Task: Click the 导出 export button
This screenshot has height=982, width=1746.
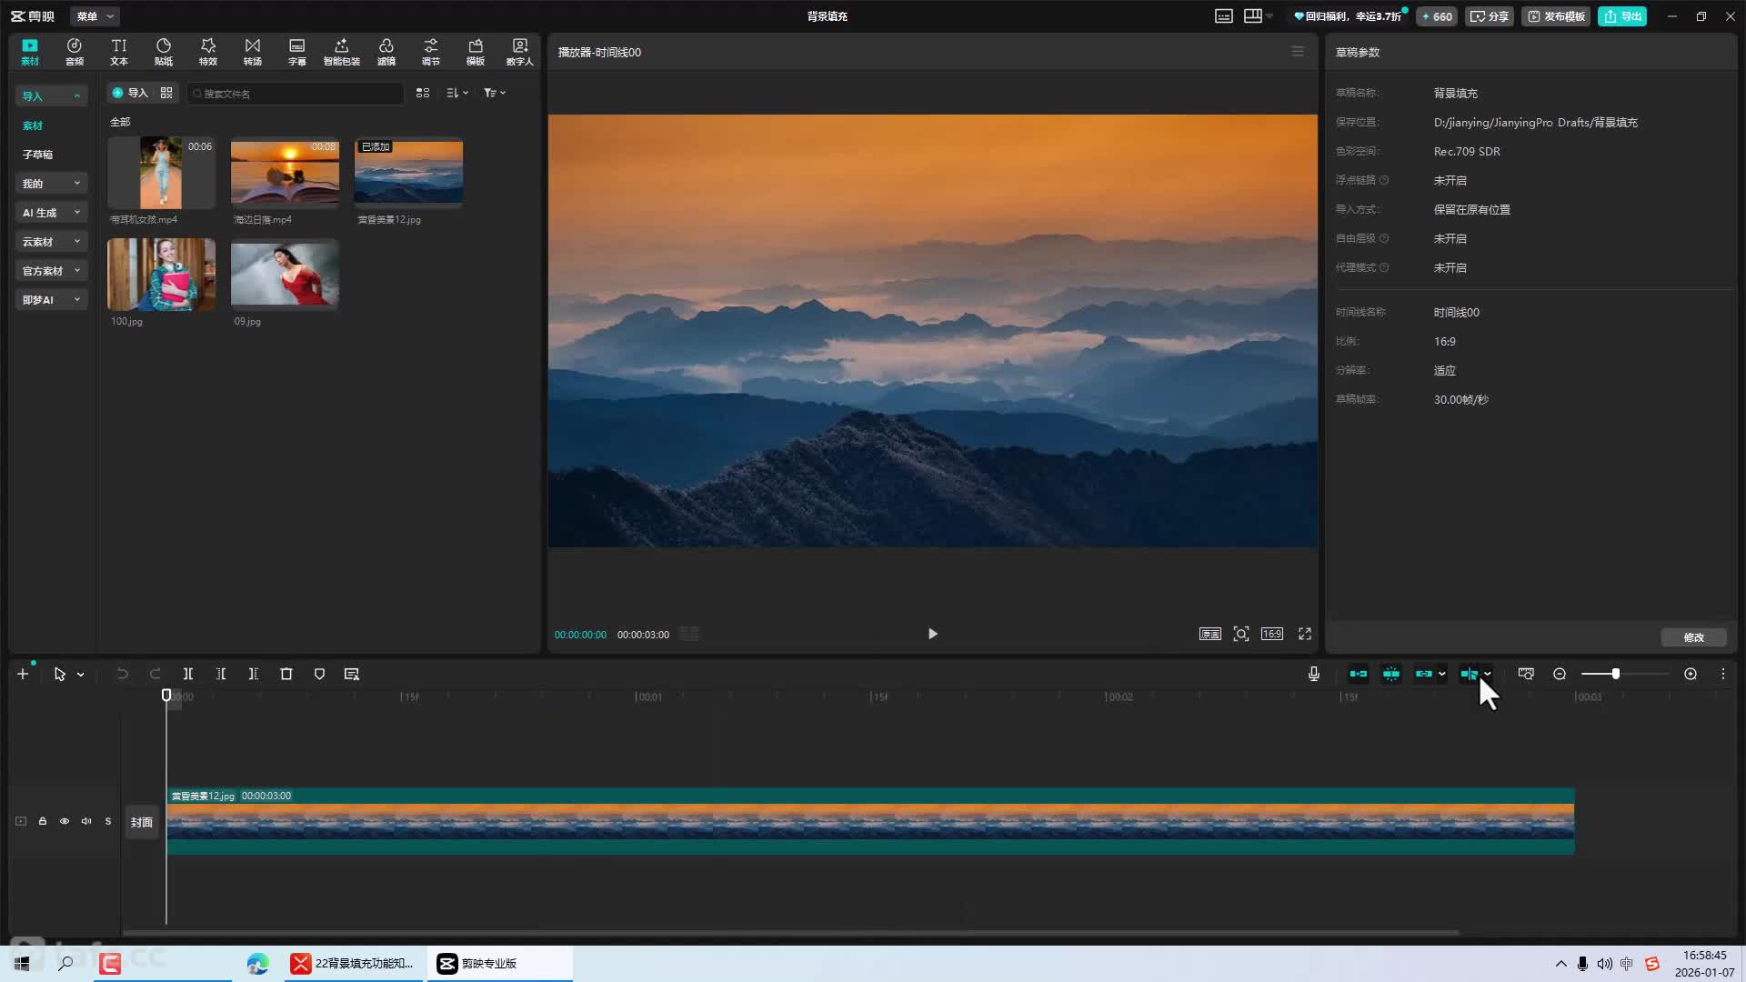Action: (1622, 16)
